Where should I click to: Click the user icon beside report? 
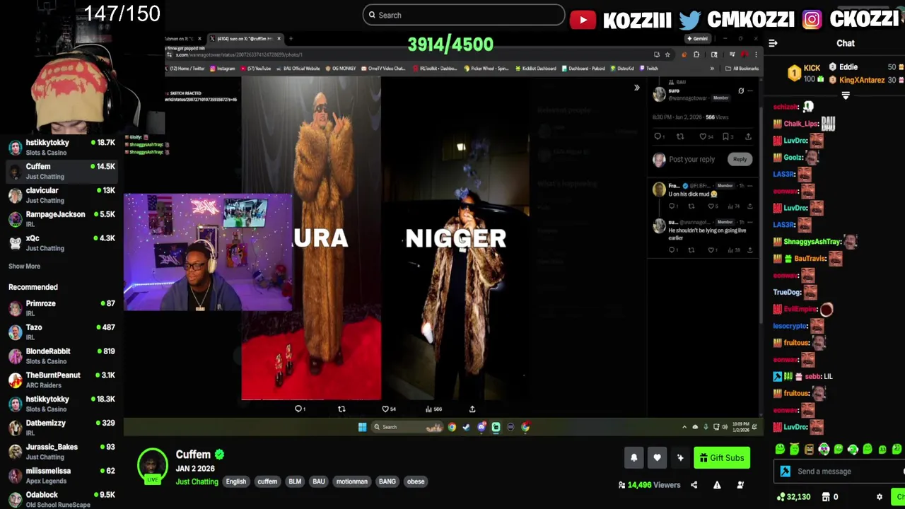point(740,485)
